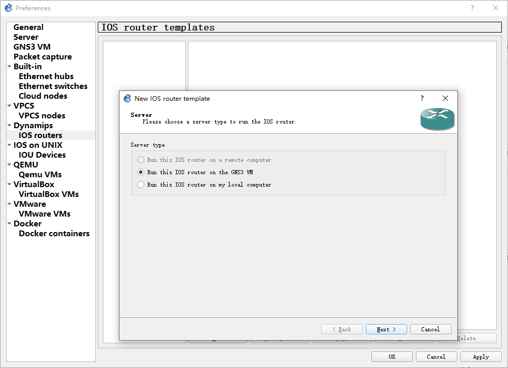508x368 pixels.
Task: Click the GNS3 icon in the wizard title bar
Action: 128,98
